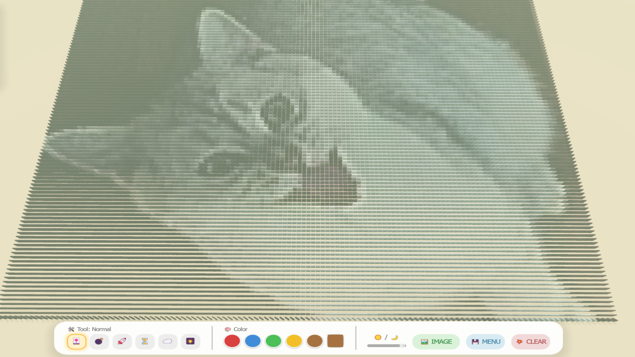The image size is (635, 357).
Task: Select the bomb tool
Action: pyautogui.click(x=99, y=341)
